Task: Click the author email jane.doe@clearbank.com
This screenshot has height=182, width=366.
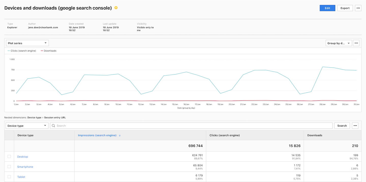Action: [43, 27]
